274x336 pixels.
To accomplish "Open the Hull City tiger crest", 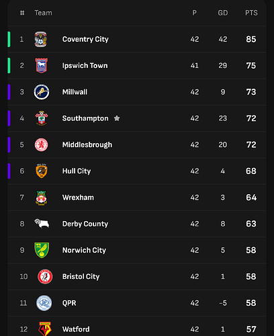I will tap(42, 171).
